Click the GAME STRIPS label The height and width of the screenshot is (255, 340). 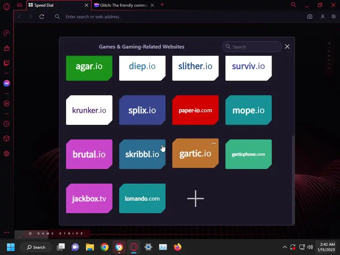60,233
